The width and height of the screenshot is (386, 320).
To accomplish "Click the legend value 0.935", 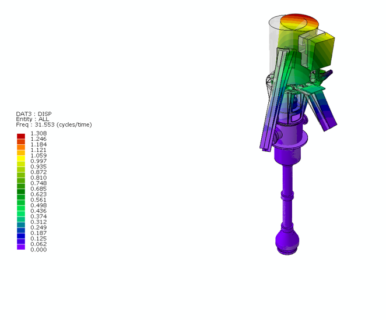I will tap(38, 166).
